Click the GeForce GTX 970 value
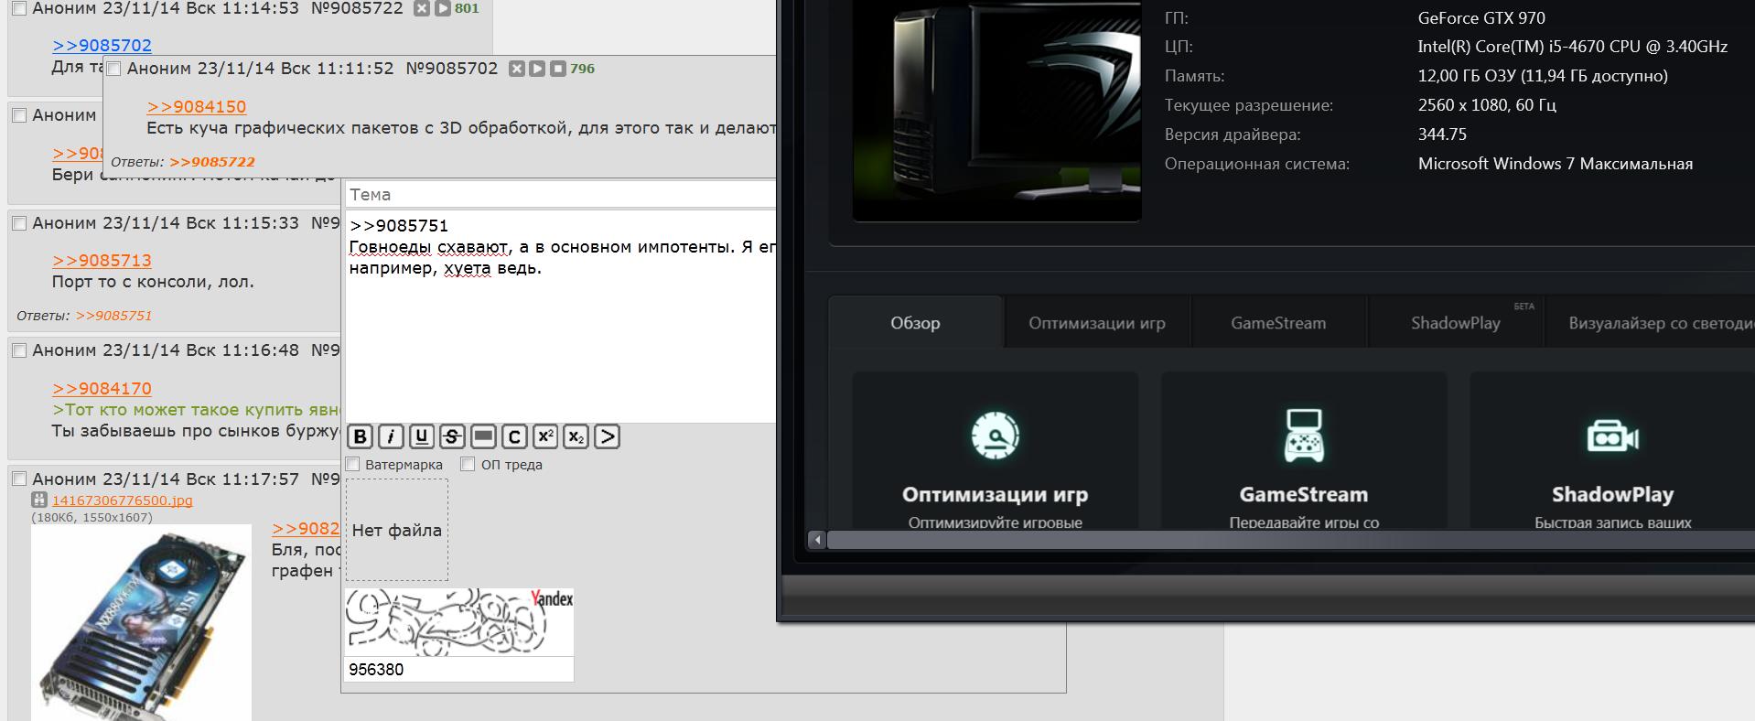This screenshot has height=721, width=1755. tap(1481, 17)
